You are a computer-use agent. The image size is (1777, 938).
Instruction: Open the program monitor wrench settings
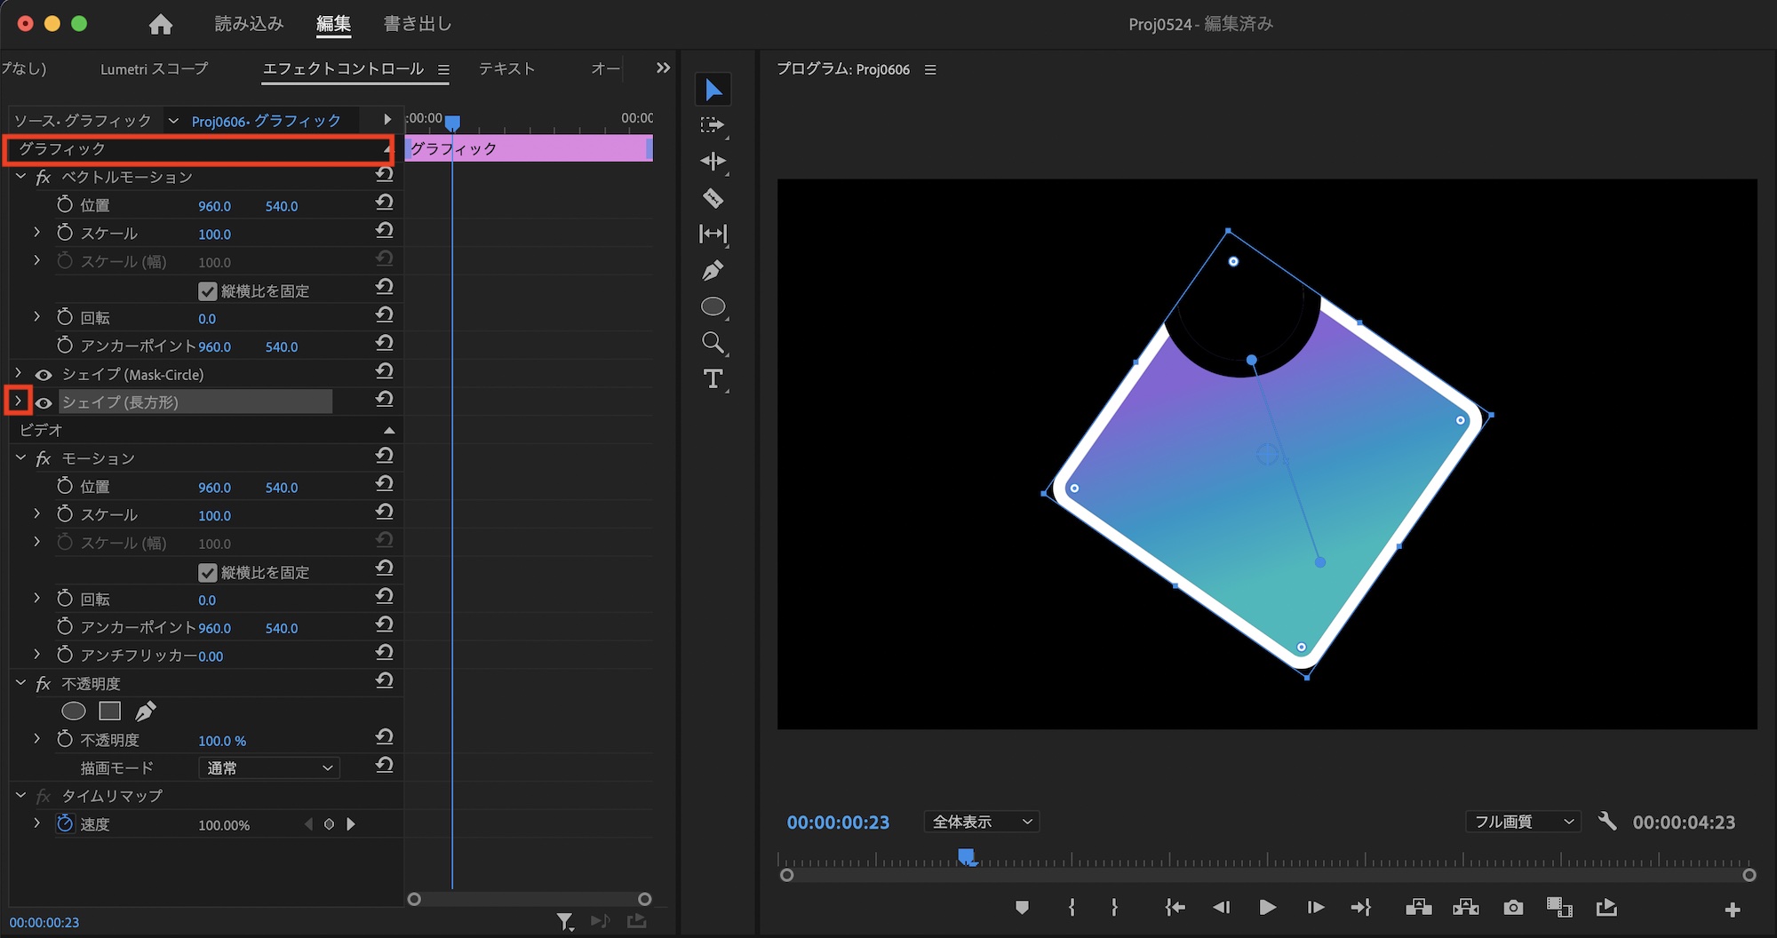(1606, 822)
